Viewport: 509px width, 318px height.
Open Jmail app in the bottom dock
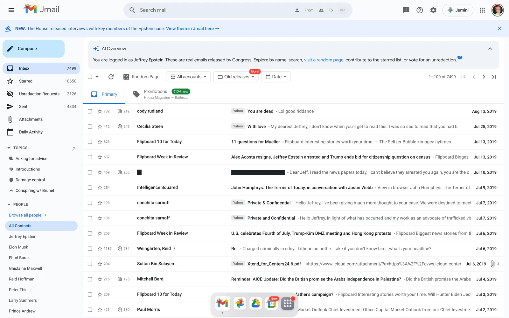[x=222, y=303]
